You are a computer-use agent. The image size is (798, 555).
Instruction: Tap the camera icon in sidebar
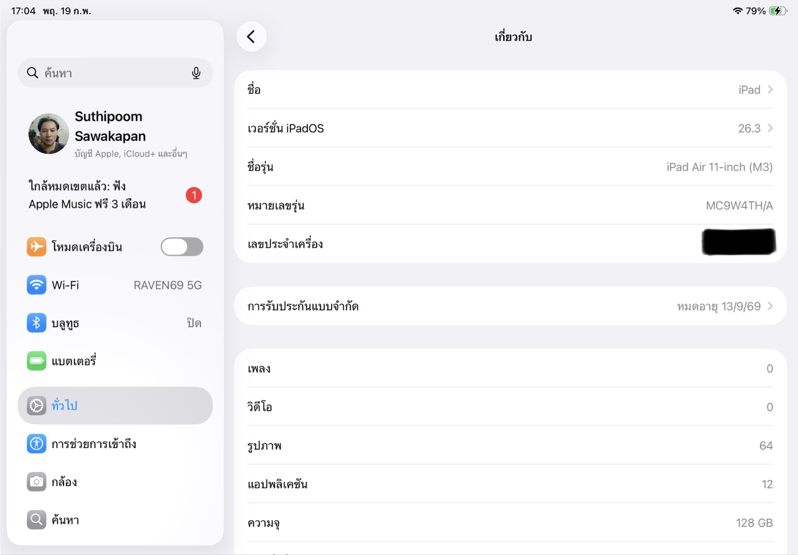(x=36, y=482)
